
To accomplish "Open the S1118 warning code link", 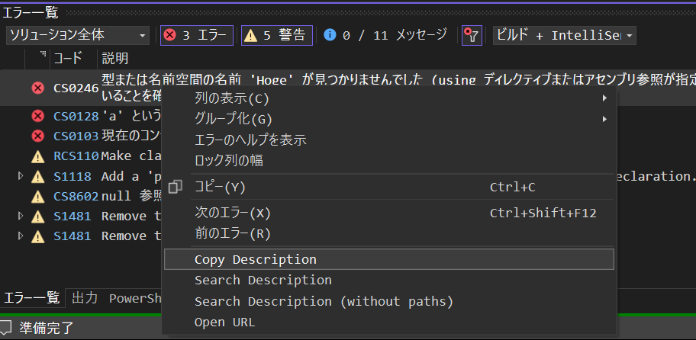I will (x=72, y=176).
